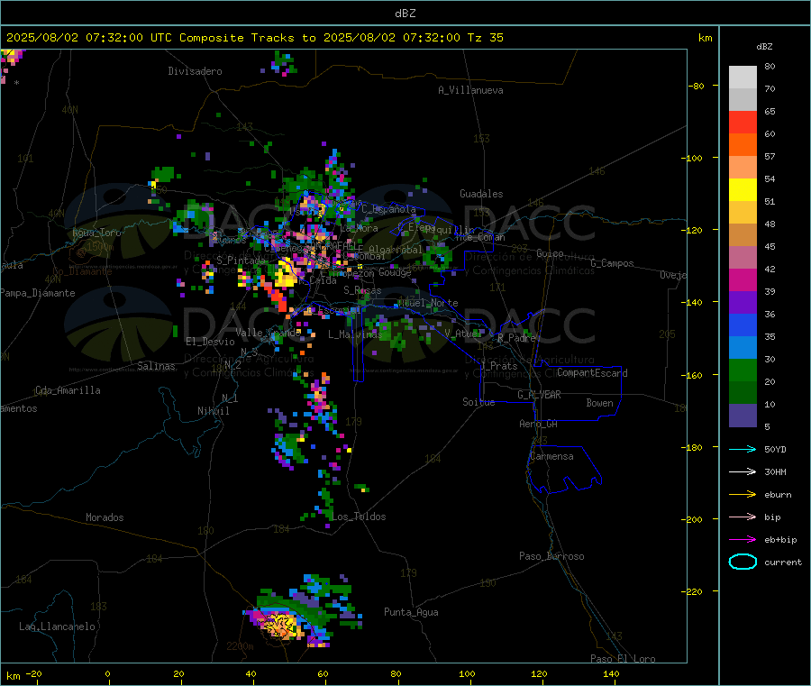811x686 pixels.
Task: Click the Guadales place label
Action: pos(481,194)
